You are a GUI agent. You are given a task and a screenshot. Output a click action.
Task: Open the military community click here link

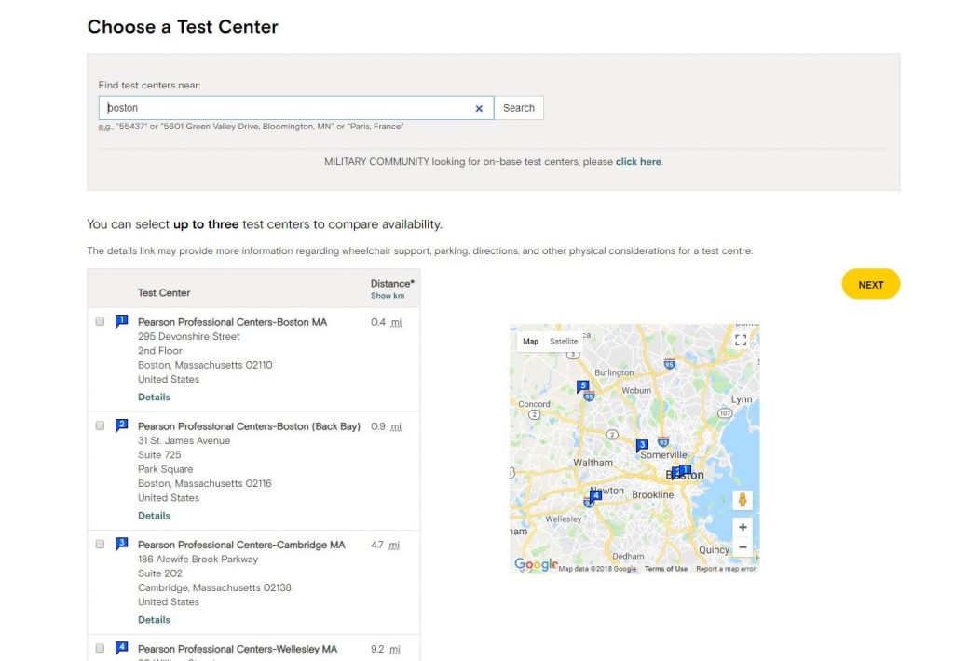(638, 162)
